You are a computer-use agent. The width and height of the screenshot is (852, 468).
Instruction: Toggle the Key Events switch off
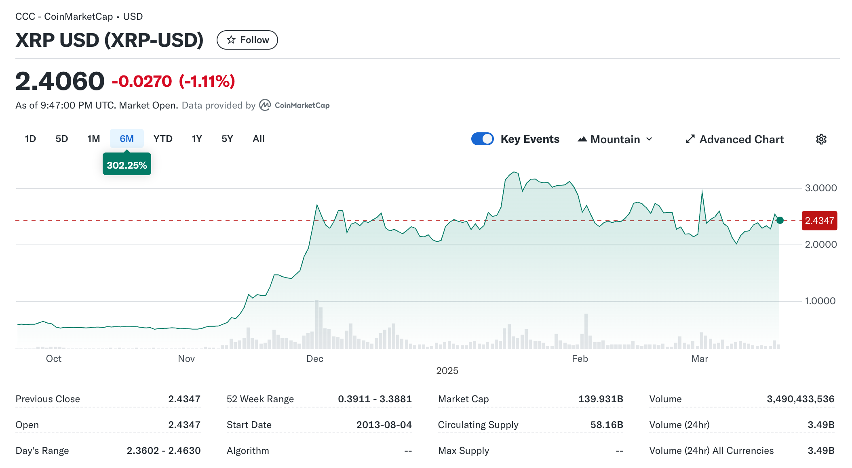click(482, 139)
